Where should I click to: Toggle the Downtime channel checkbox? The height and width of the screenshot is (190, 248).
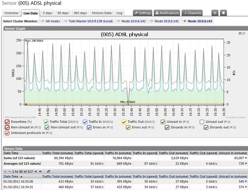(x=7, y=122)
